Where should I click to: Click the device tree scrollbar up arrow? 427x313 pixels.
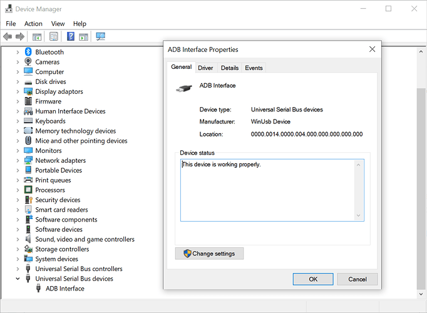click(421, 51)
